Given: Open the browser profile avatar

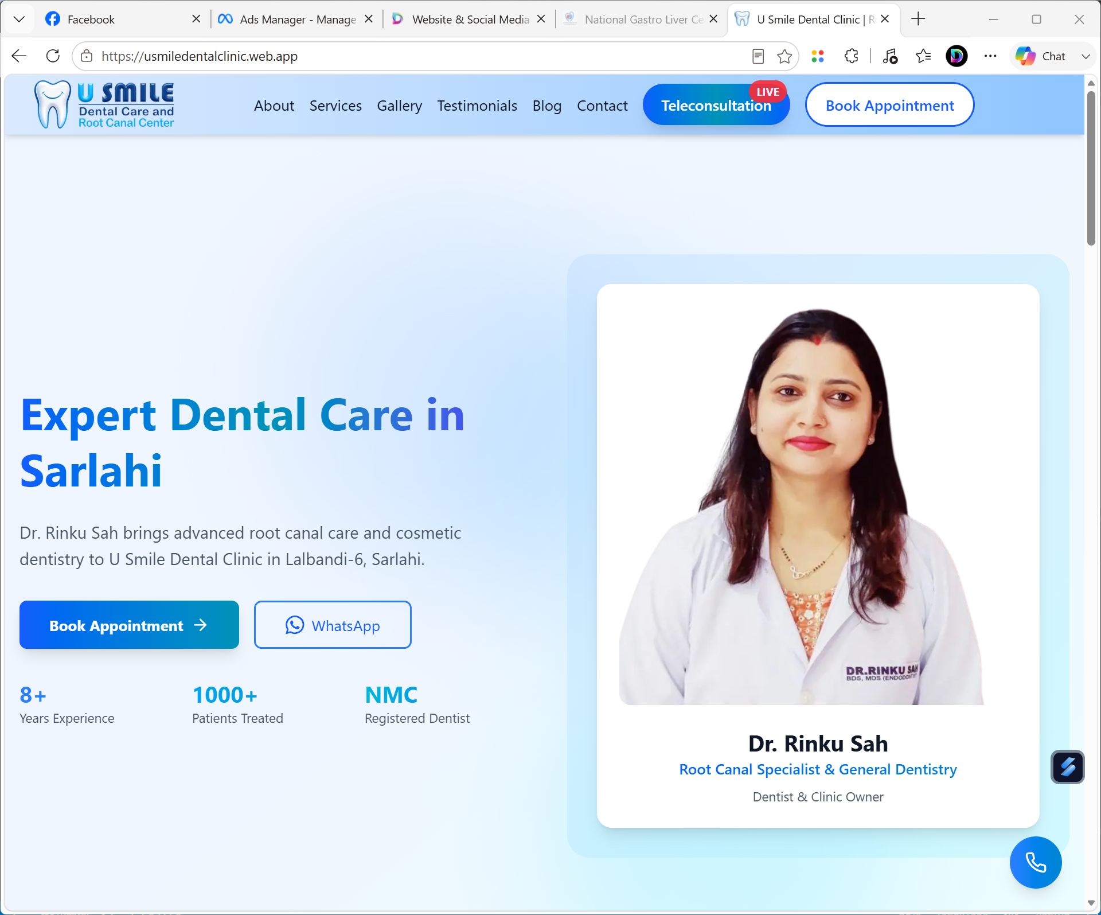Looking at the screenshot, I should [956, 56].
